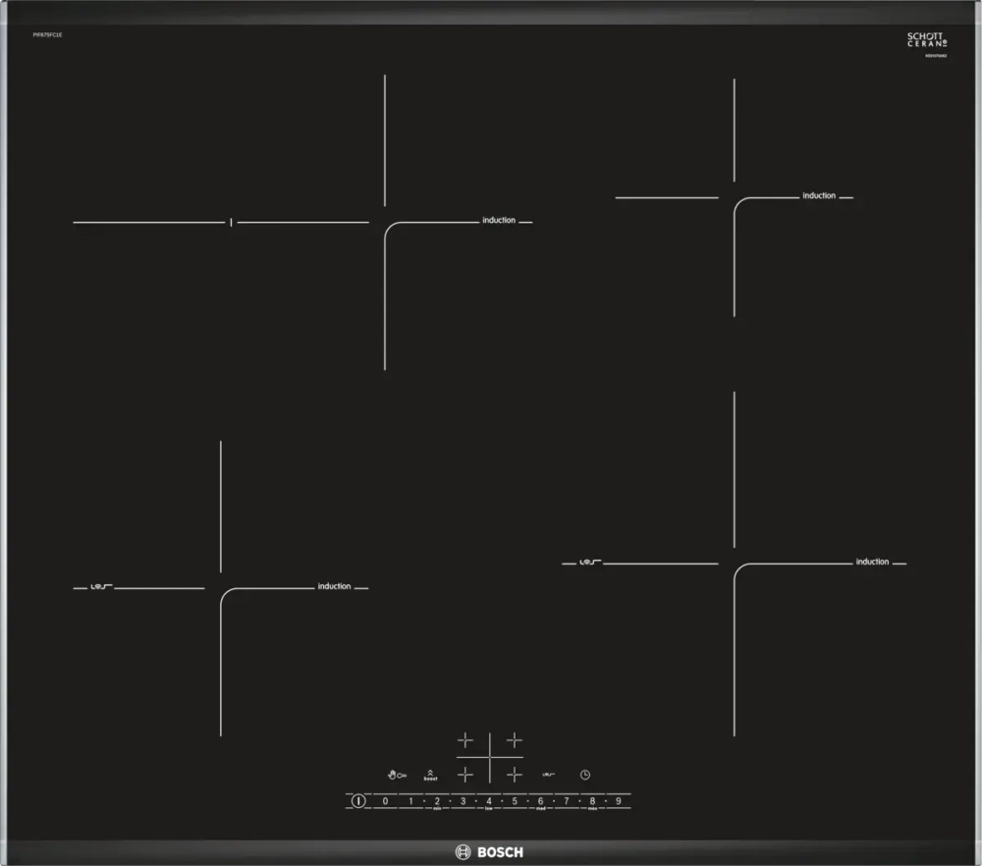Click the 'induction' label of the bottom-right zone
Screen dimensions: 982x866
tap(872, 562)
